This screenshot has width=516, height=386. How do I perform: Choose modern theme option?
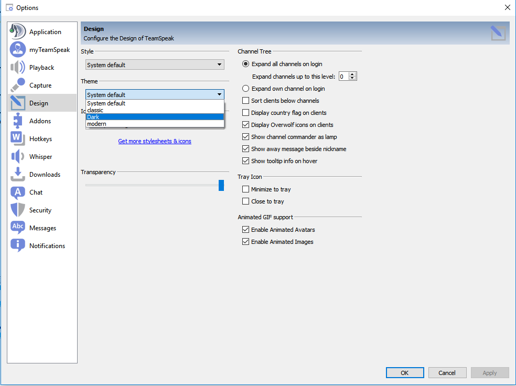(155, 124)
